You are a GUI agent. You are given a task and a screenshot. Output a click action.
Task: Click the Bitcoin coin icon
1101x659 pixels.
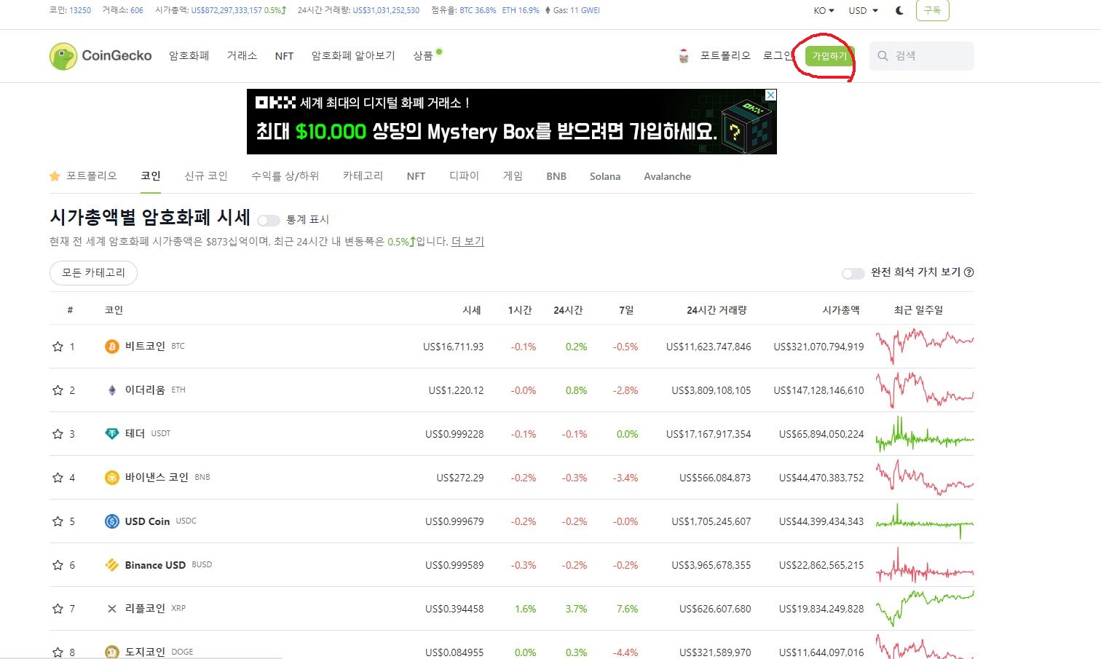(x=111, y=347)
